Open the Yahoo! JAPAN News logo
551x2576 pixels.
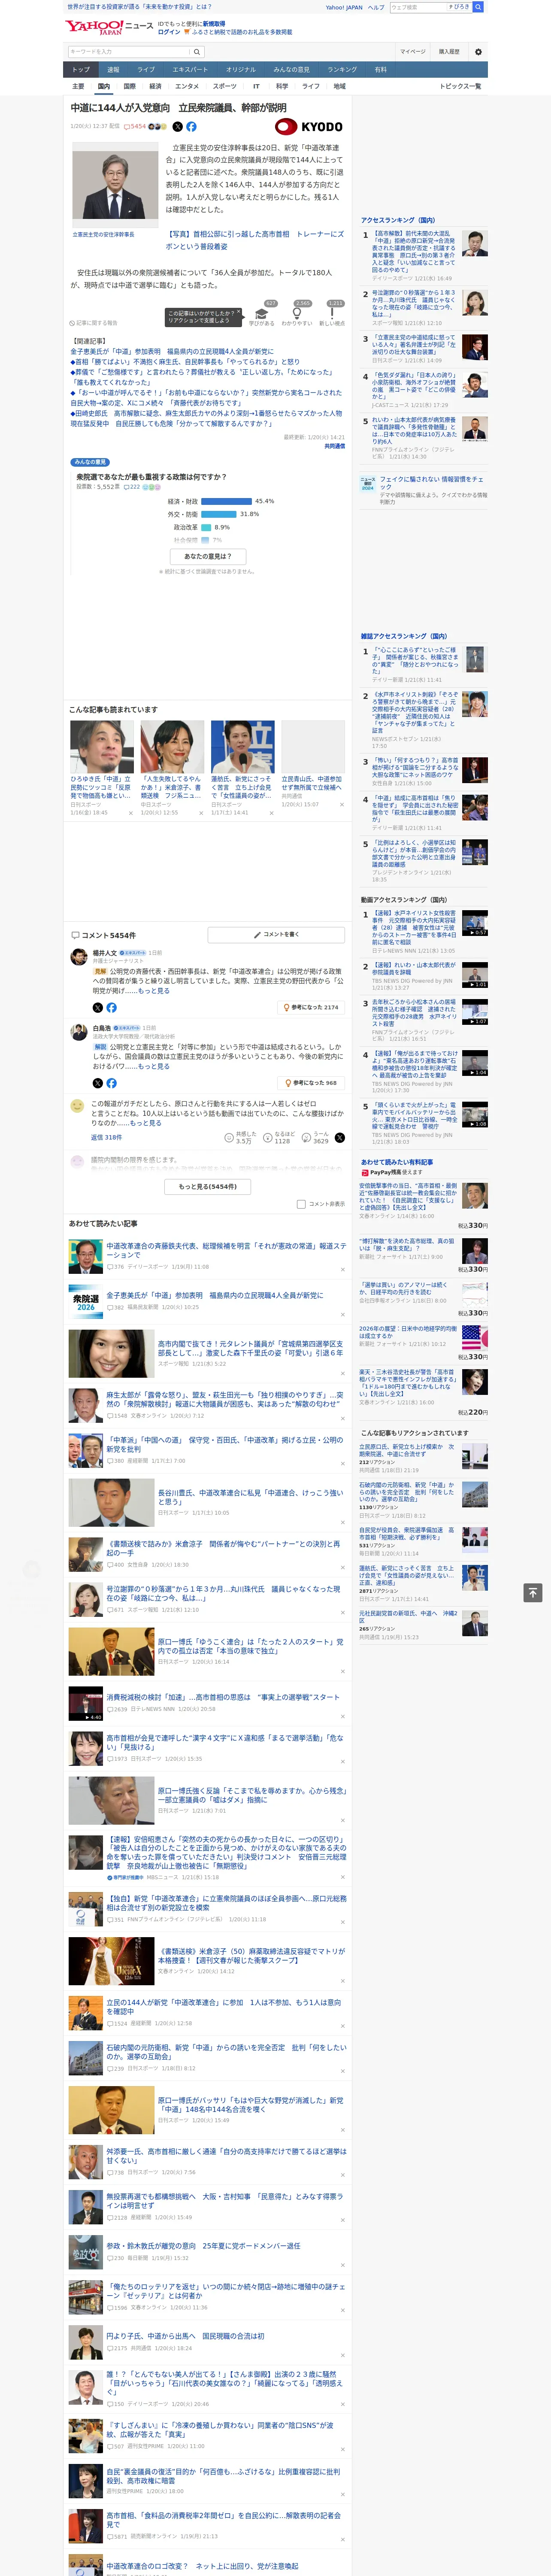(x=109, y=27)
